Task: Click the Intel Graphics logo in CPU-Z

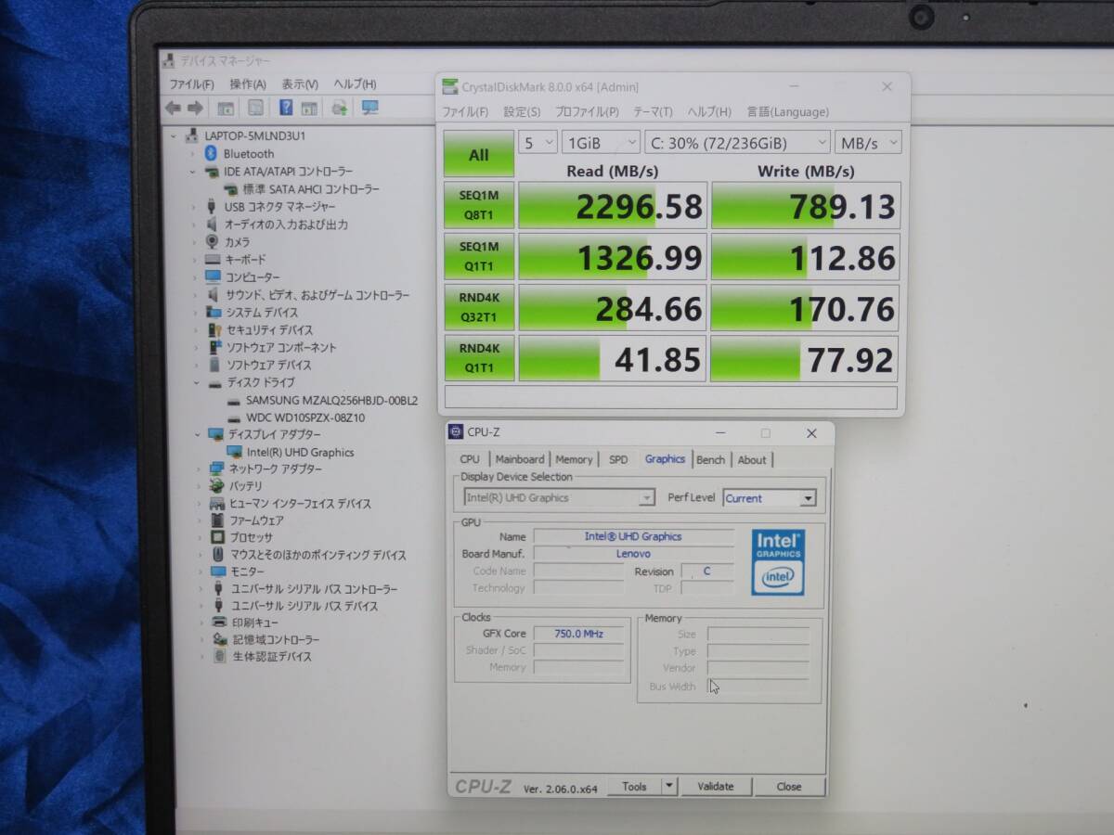Action: [x=778, y=562]
